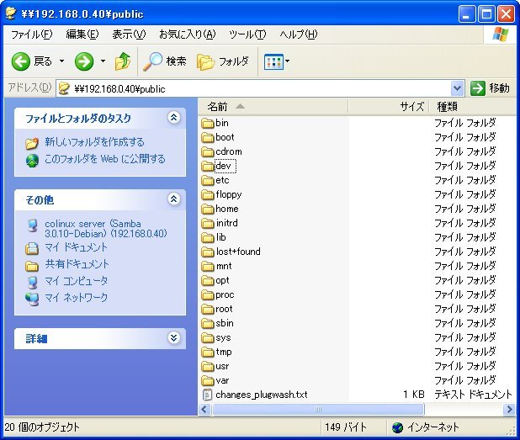The width and height of the screenshot is (520, 440).
Task: Select the mnt folder icon
Action: coord(208,266)
